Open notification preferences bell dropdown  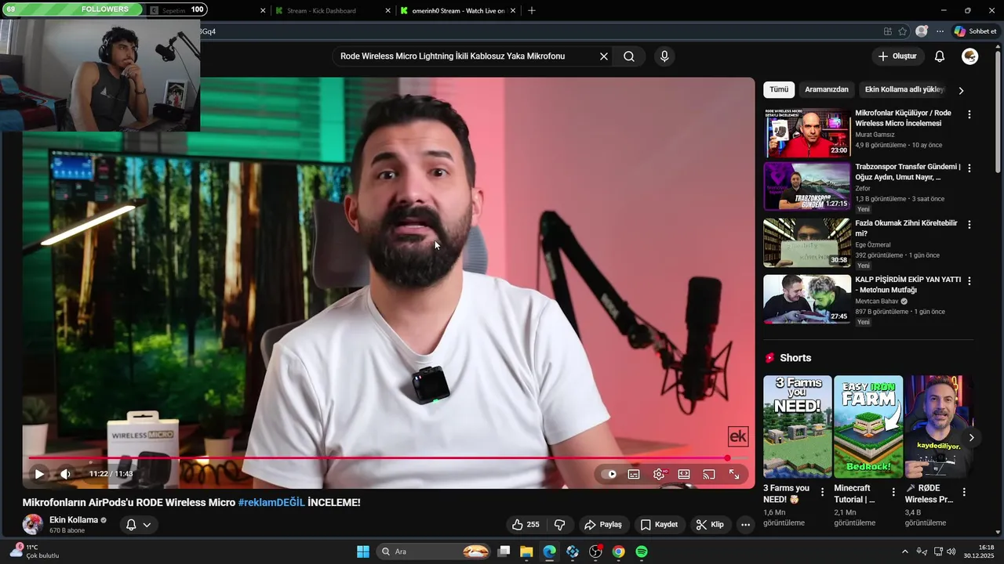pos(138,525)
